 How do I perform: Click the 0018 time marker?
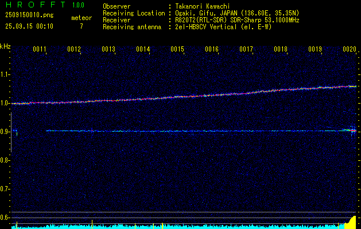coord(281,49)
